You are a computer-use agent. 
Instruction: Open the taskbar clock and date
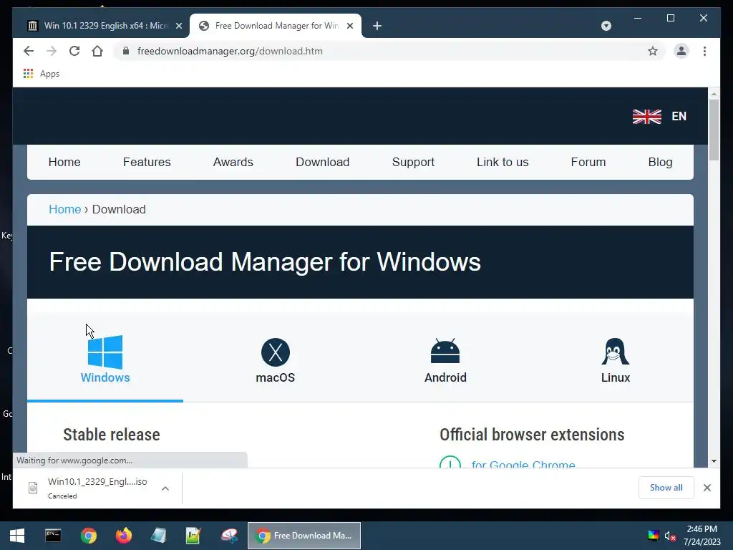[x=702, y=536]
